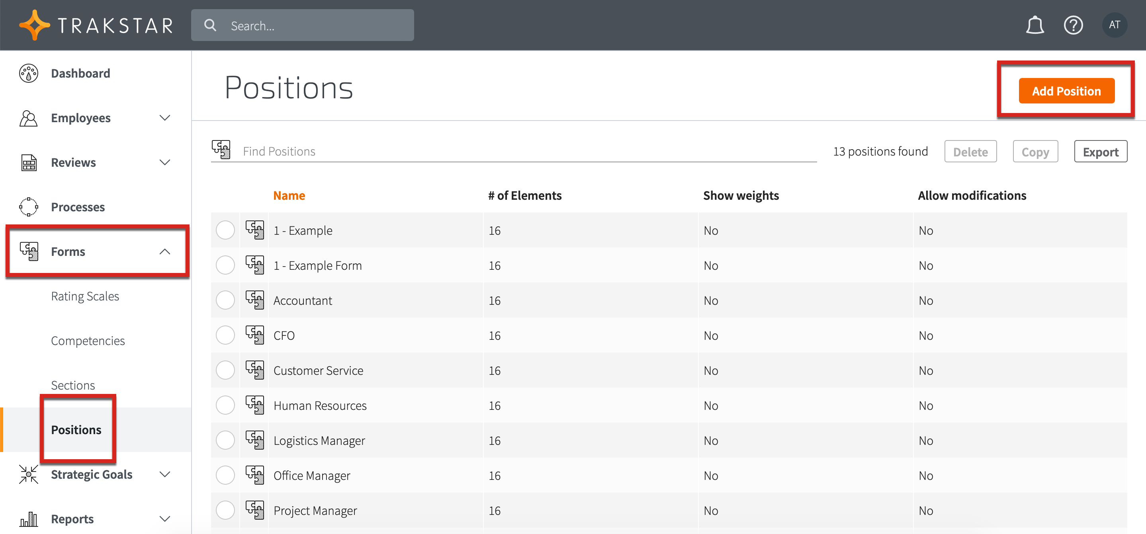Image resolution: width=1146 pixels, height=534 pixels.
Task: Sort by the Name column header
Action: [289, 196]
